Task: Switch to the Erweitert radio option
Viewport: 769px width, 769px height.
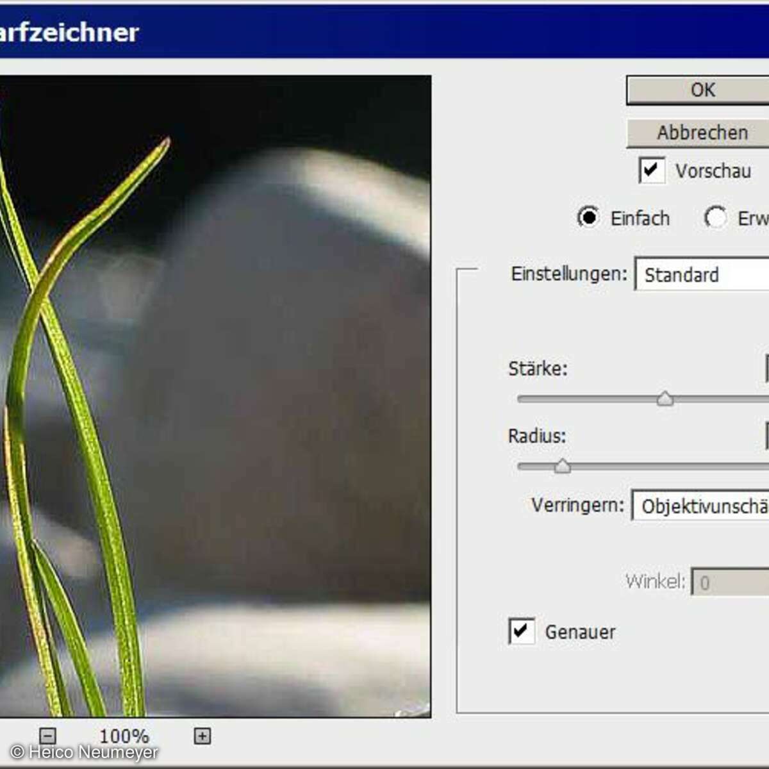Action: tap(715, 218)
